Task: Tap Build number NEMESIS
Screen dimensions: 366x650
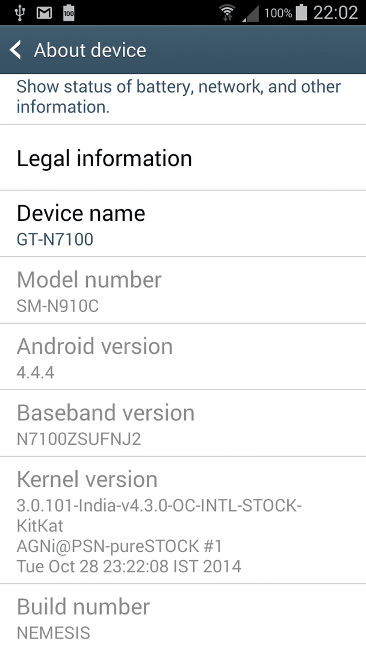Action: pyautogui.click(x=183, y=617)
